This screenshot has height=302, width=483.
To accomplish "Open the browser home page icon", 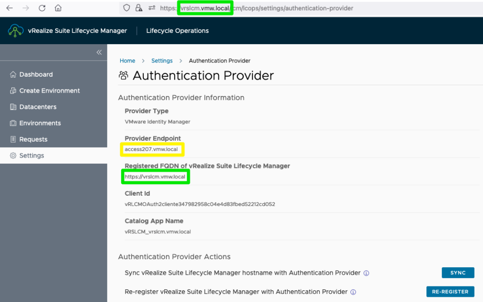I will pos(58,8).
